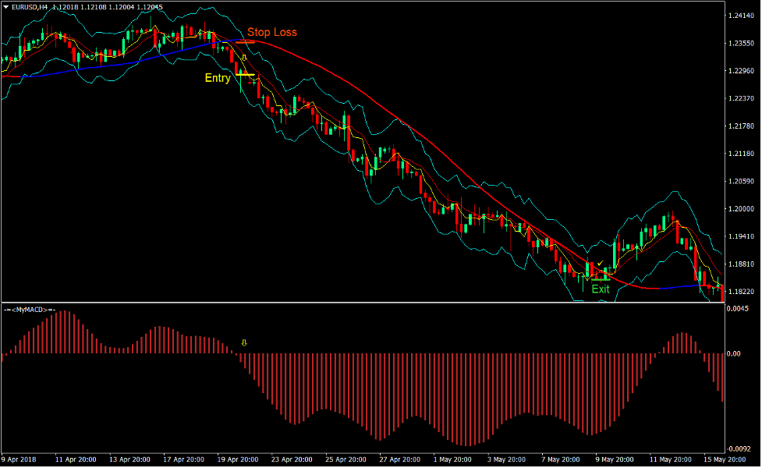Click the quote value 1.12045
The height and width of the screenshot is (468, 762).
pyautogui.click(x=150, y=5)
